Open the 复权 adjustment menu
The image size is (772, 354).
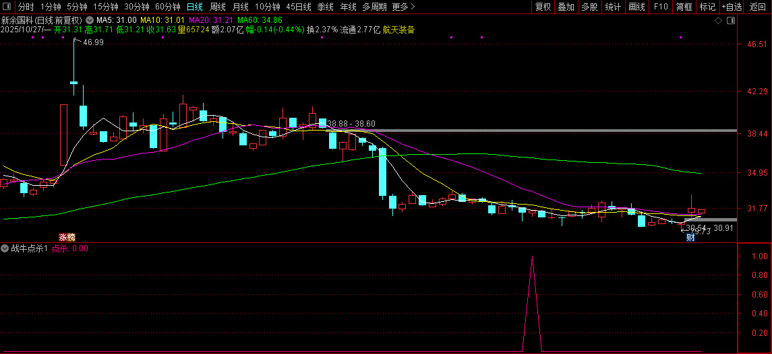(x=542, y=7)
